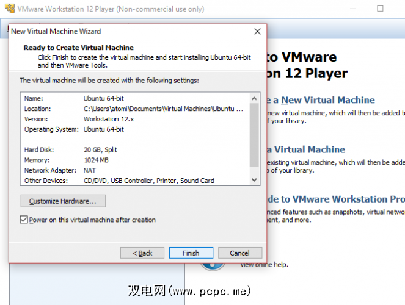Click the VMware Workstation Pro upgrade link
The height and width of the screenshot is (305, 405).
tap(336, 199)
